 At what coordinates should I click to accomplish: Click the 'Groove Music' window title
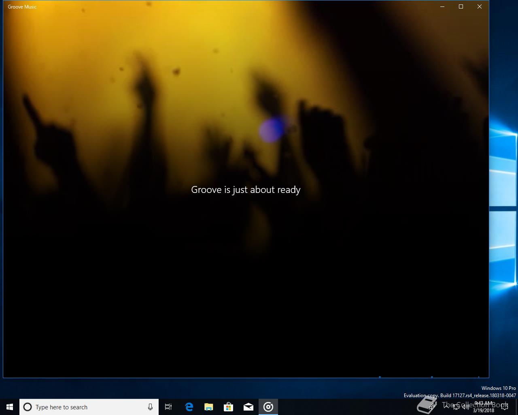pos(22,6)
